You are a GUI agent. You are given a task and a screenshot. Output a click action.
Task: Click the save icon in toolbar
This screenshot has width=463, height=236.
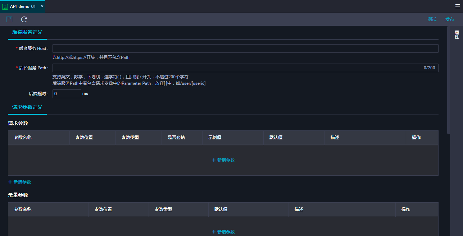(x=9, y=19)
